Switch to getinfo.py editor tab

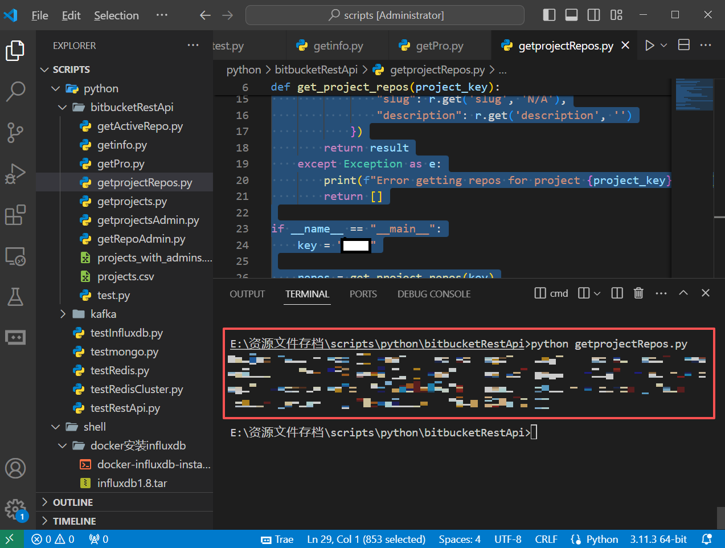[x=337, y=46]
